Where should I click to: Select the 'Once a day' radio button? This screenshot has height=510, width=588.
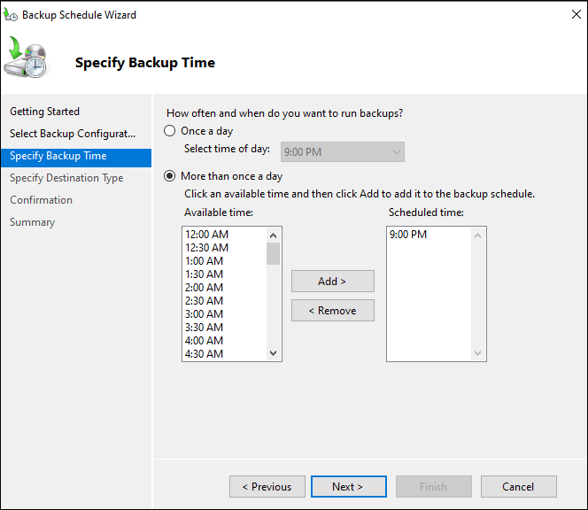coord(170,131)
